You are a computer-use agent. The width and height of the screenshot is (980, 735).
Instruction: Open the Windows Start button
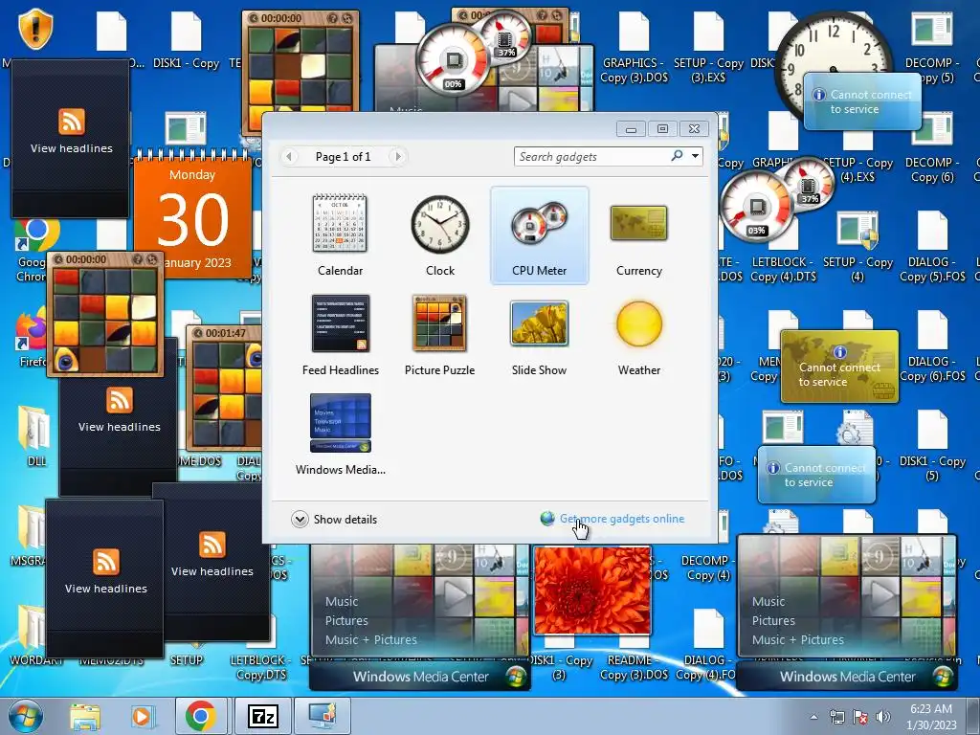point(26,716)
